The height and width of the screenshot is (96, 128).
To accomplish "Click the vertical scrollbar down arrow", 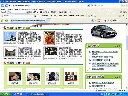I will pos(127,88).
